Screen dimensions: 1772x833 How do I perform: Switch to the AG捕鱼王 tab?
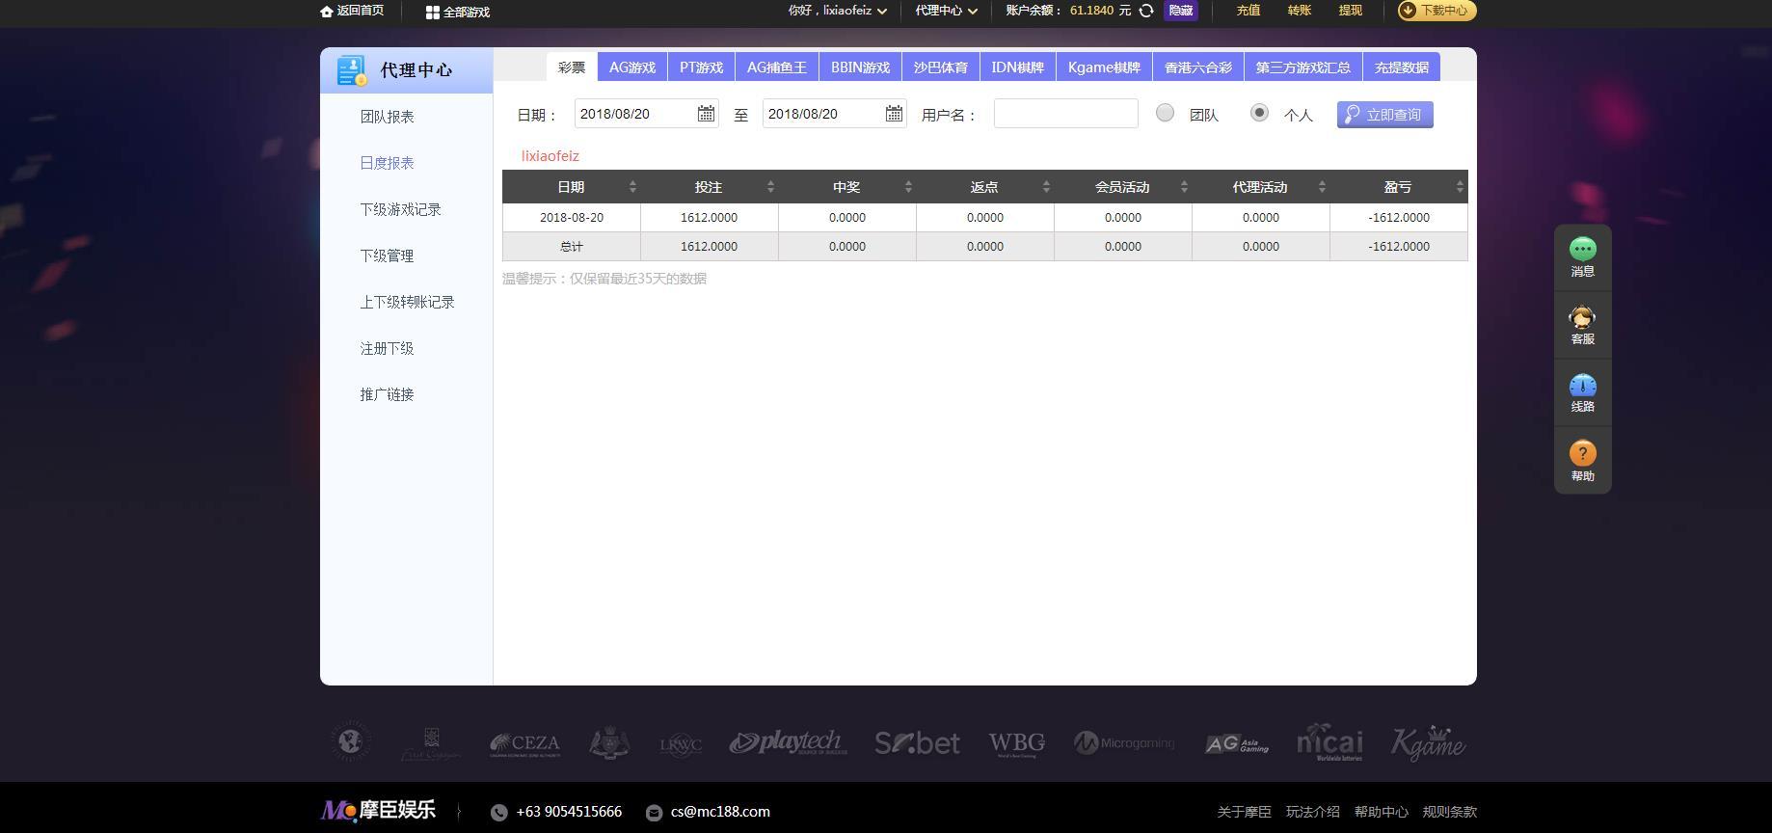coord(777,67)
